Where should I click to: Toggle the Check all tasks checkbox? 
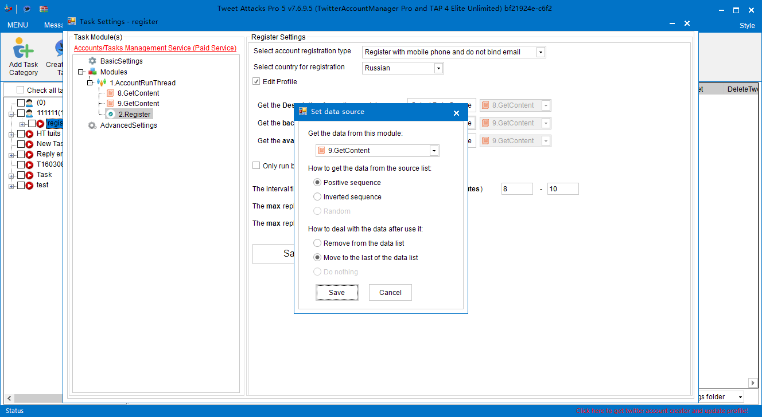click(21, 90)
